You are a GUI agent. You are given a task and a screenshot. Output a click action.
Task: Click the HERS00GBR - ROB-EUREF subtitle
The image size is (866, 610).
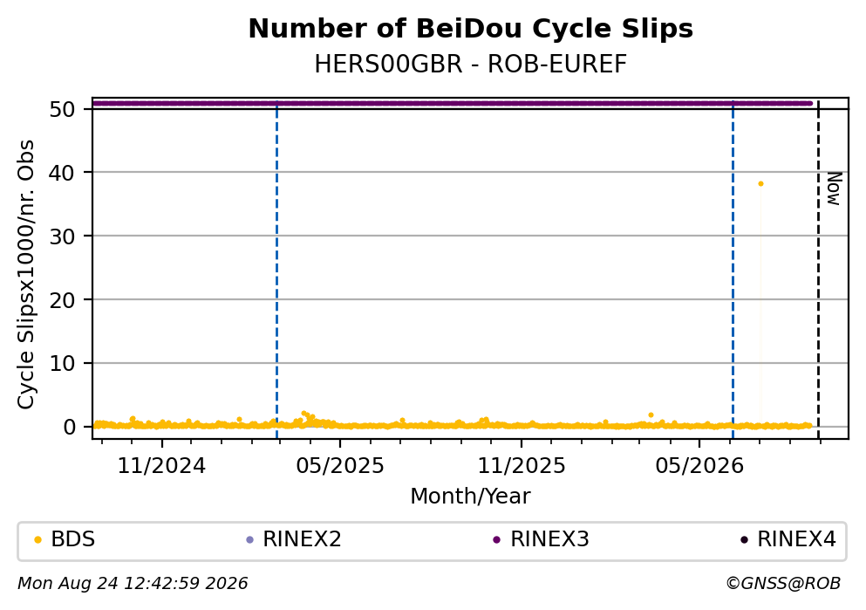tap(471, 64)
